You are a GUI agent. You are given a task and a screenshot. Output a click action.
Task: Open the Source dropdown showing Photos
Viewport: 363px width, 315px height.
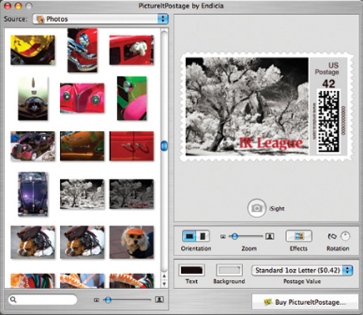[x=100, y=19]
